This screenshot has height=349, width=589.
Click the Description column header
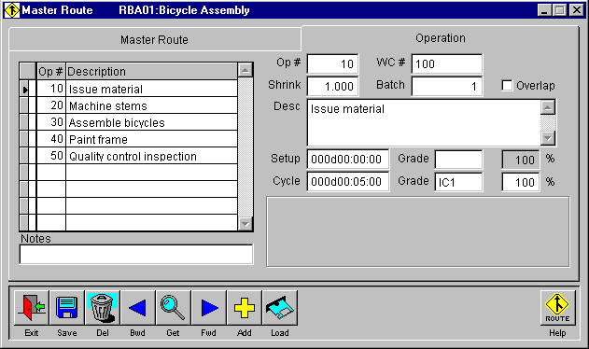pyautogui.click(x=152, y=71)
